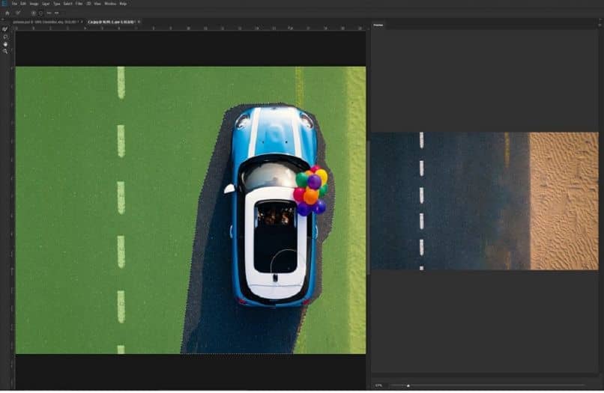Open the Help menu
The height and width of the screenshot is (393, 604).
pos(123,4)
